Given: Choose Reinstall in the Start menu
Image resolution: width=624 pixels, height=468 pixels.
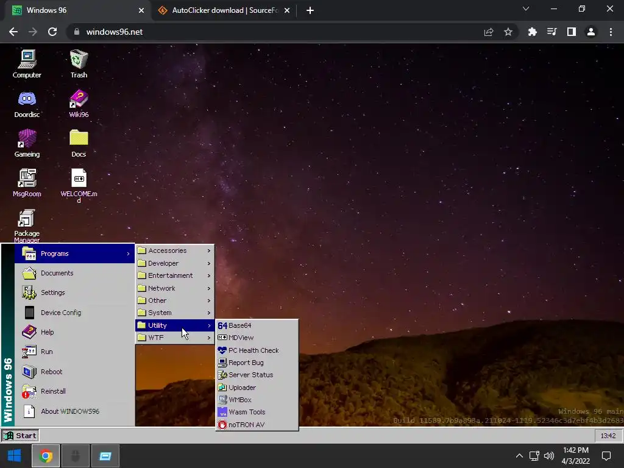Looking at the screenshot, I should click(74, 391).
